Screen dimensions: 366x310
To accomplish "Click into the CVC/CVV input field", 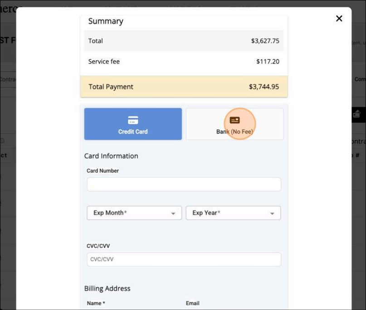I will [184, 260].
